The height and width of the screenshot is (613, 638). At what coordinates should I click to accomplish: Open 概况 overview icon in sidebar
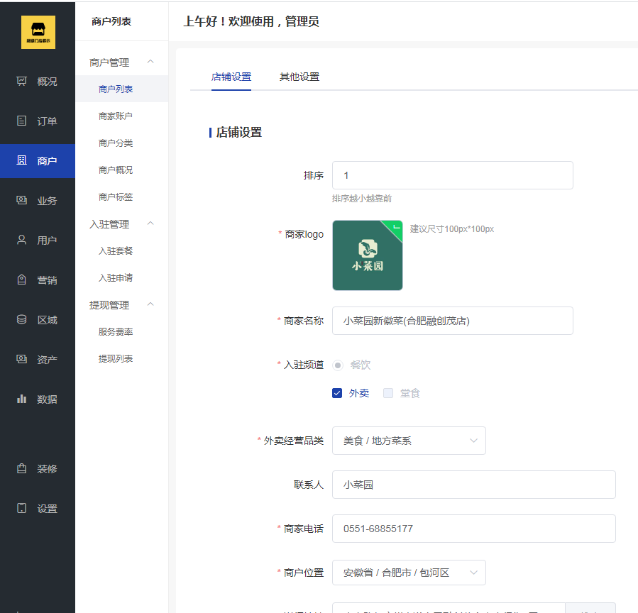pos(21,82)
